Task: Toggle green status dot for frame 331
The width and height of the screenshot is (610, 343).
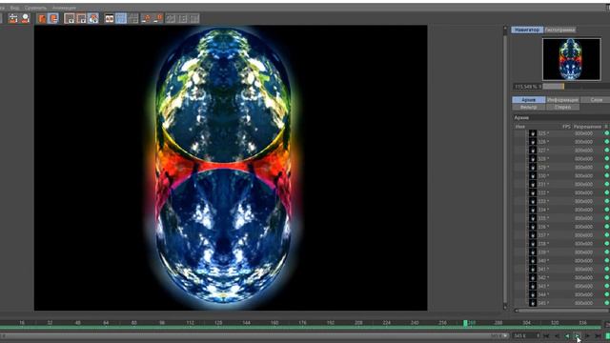Action: pos(607,184)
